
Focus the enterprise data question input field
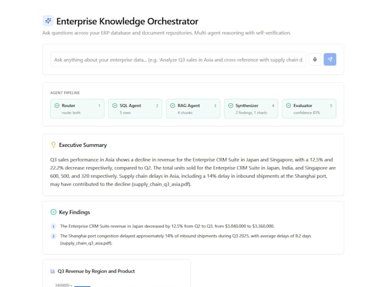click(x=178, y=60)
